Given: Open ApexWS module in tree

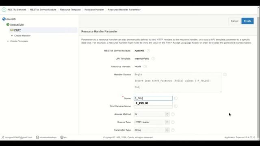Looking at the screenshot, I should coord(11,19).
